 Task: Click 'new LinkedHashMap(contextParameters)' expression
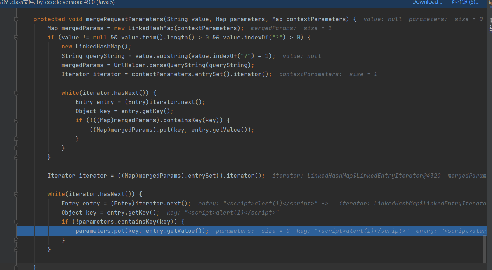tap(179, 28)
